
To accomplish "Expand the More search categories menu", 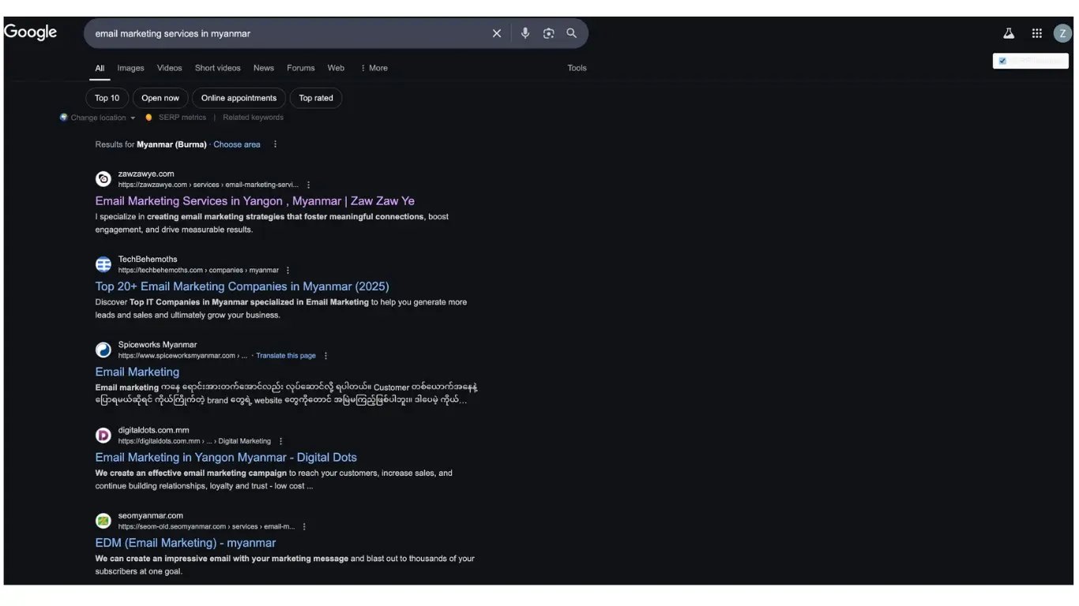I will 374,68.
